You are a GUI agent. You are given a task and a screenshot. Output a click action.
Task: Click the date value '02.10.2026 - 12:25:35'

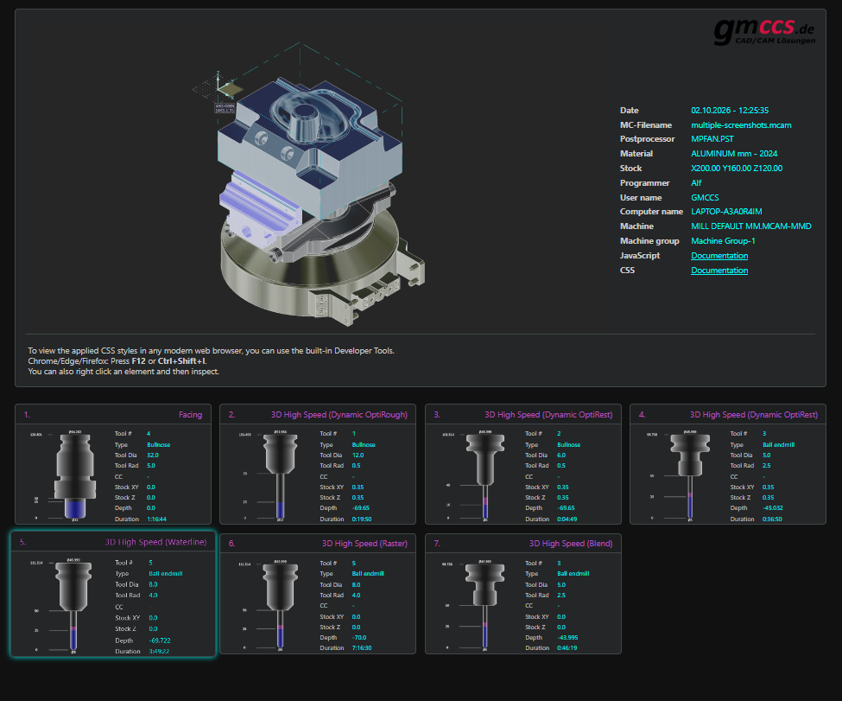tap(729, 110)
